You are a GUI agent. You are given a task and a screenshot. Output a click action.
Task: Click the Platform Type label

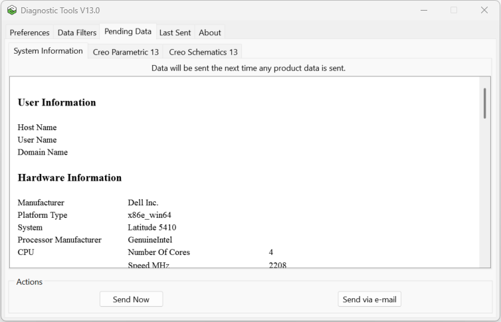coord(43,215)
